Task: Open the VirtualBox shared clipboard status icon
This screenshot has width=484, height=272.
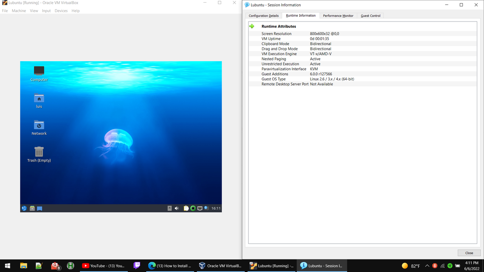Action: coord(186,208)
